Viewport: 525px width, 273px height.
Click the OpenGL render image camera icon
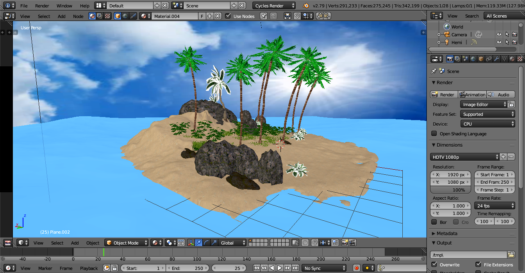(x=345, y=243)
